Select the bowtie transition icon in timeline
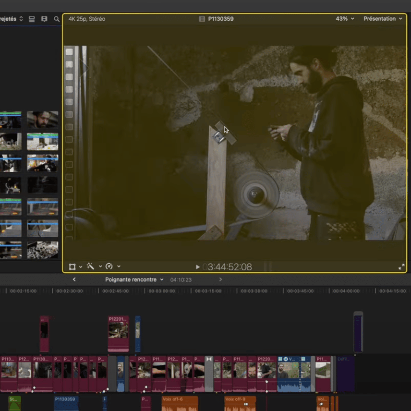The image size is (411, 411). point(209,359)
